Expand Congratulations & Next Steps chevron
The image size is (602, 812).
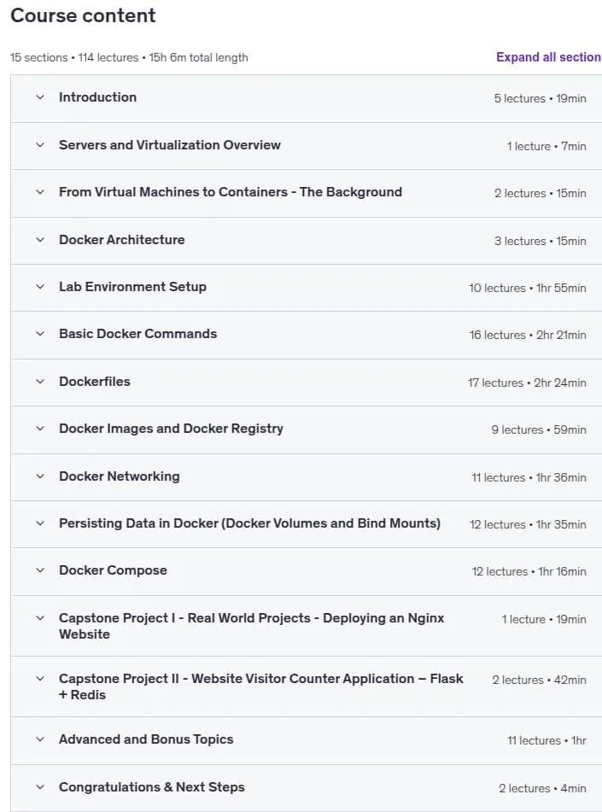pos(40,787)
